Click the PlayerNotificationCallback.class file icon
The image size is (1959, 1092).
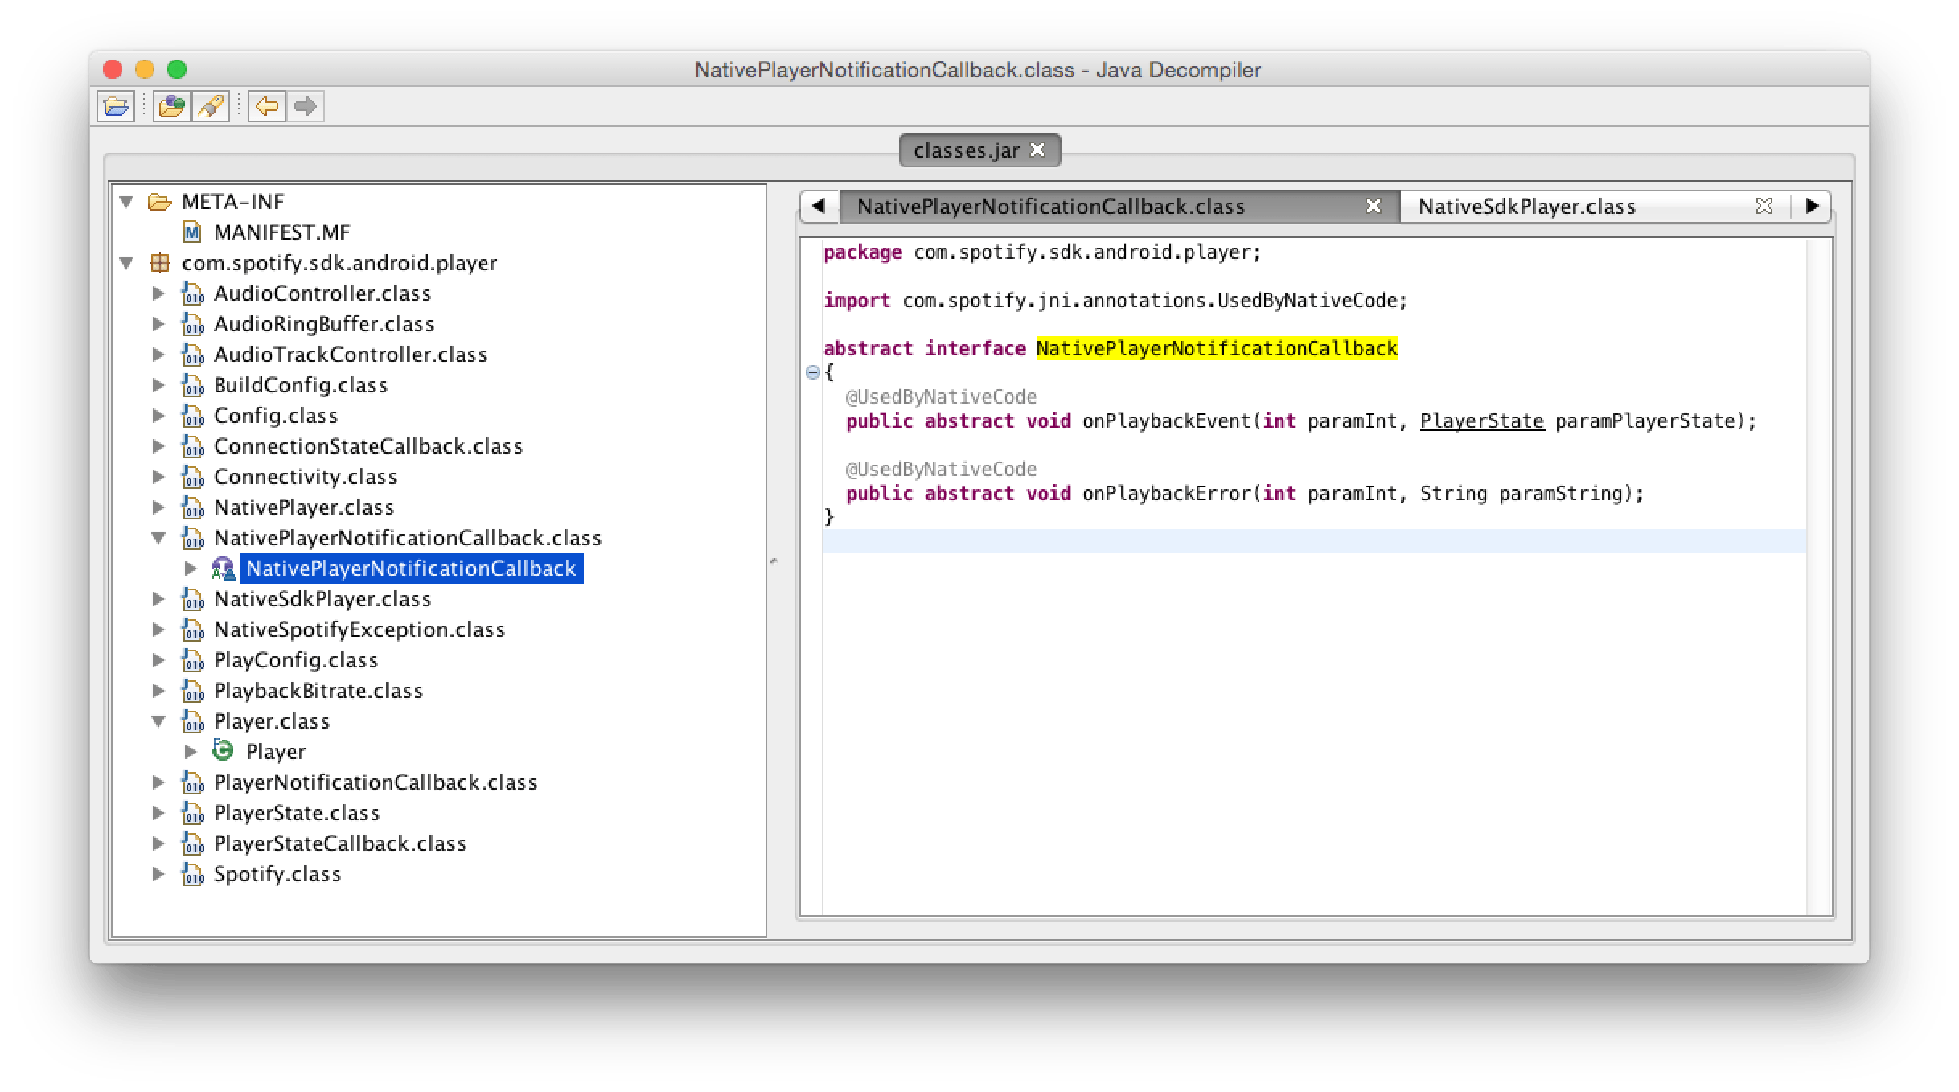click(x=192, y=782)
